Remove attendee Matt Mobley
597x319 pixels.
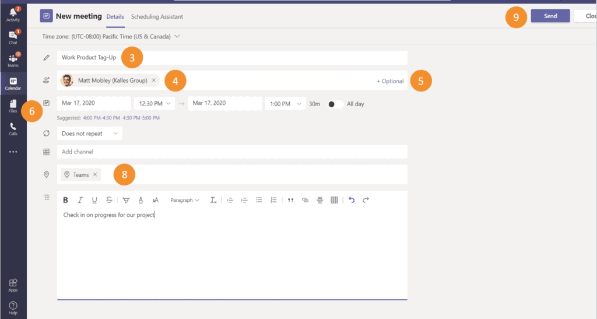pyautogui.click(x=154, y=80)
